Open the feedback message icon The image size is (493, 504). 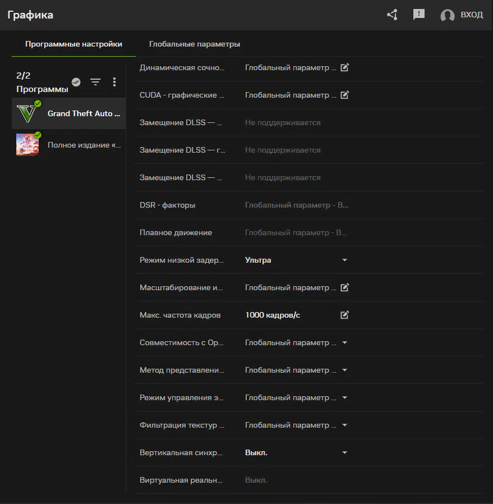[418, 15]
